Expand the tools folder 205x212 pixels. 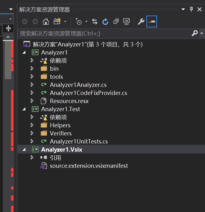32,77
